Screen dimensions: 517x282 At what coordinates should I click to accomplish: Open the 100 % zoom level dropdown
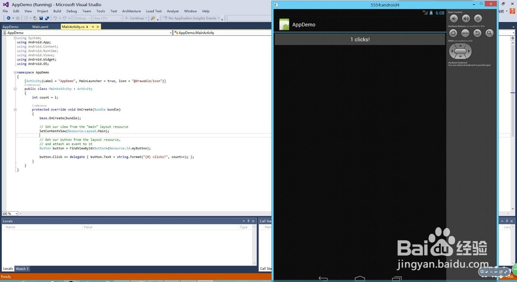click(x=16, y=213)
